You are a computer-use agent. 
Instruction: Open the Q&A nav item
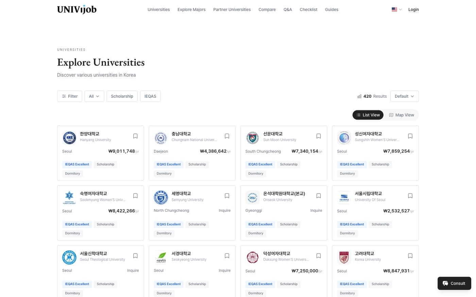(x=288, y=10)
